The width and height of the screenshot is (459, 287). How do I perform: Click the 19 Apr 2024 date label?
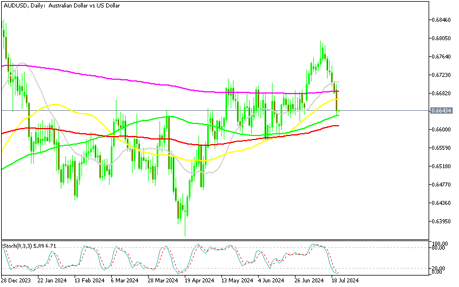(x=200, y=281)
